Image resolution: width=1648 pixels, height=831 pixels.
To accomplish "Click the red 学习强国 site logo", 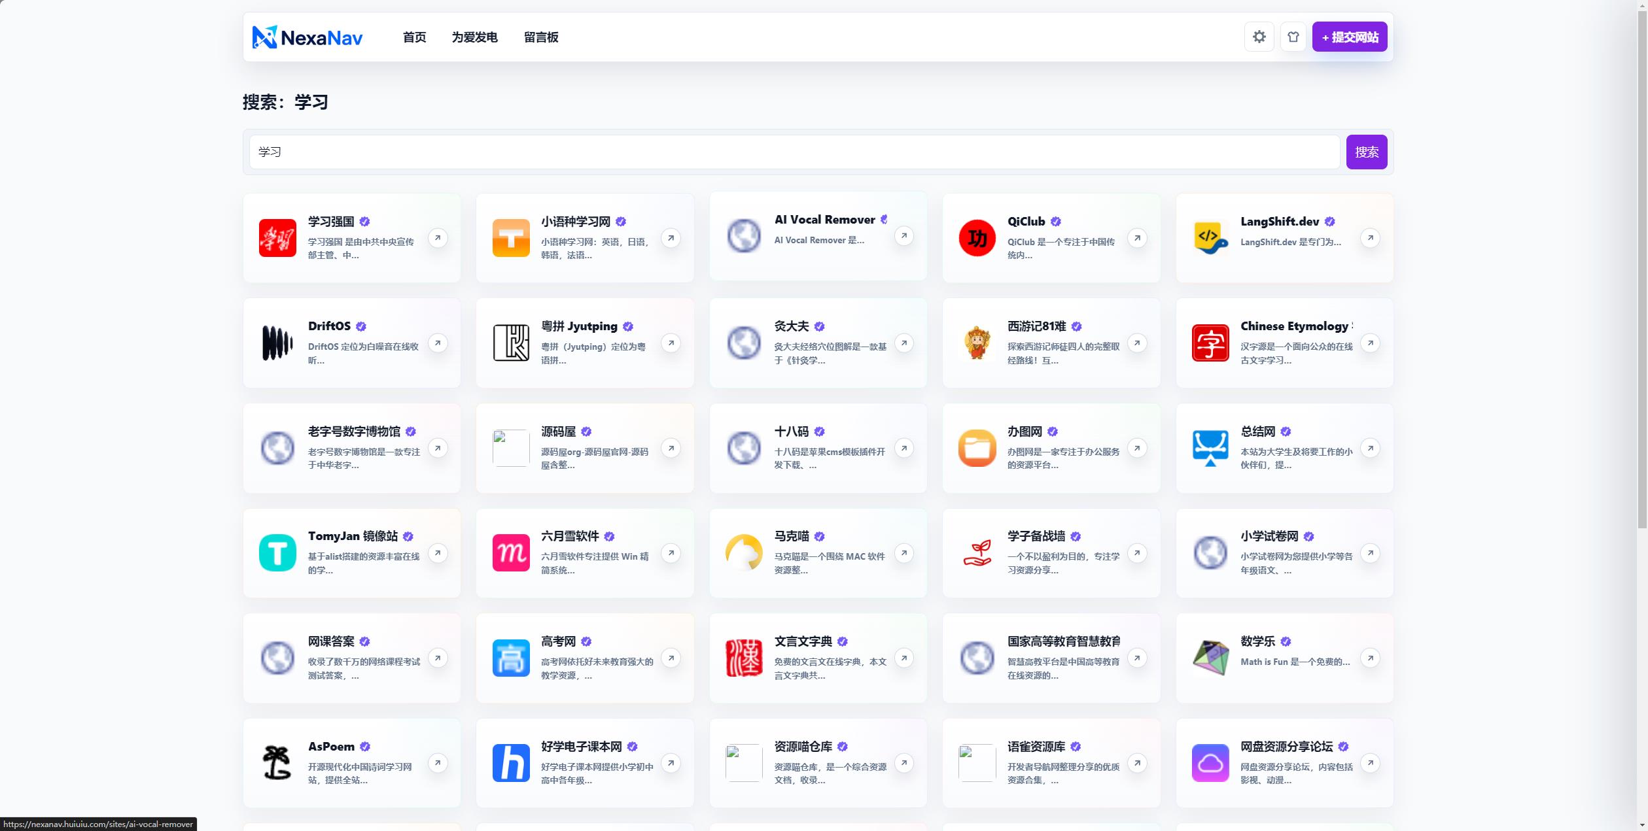I will (277, 238).
